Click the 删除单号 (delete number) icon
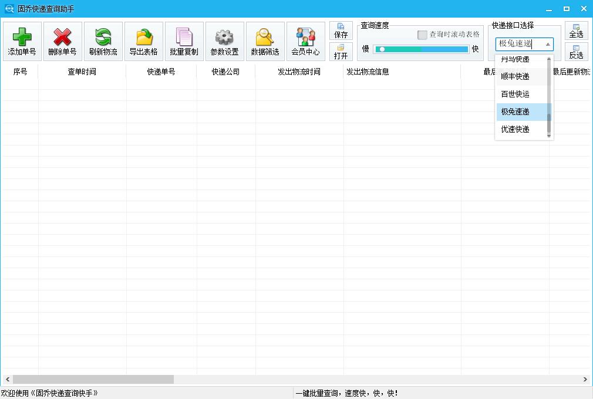Screen dimensions: 593x399 click(62, 41)
